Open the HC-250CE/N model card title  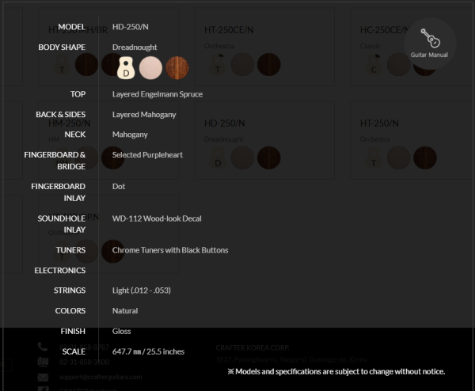(x=385, y=30)
